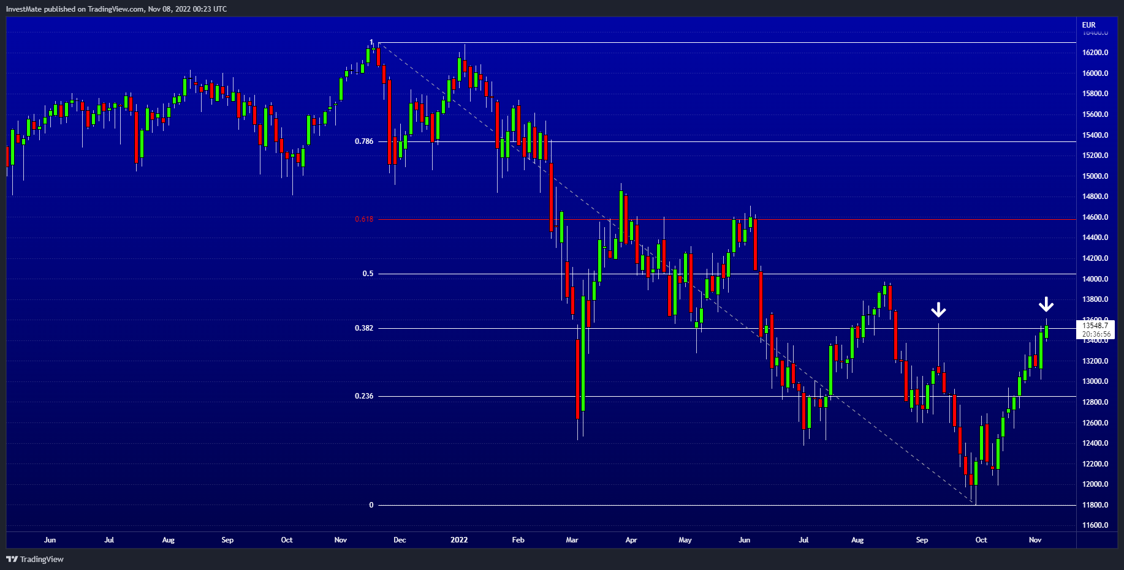Select the Fibonacci level label 0.236
The width and height of the screenshot is (1124, 570).
point(364,396)
